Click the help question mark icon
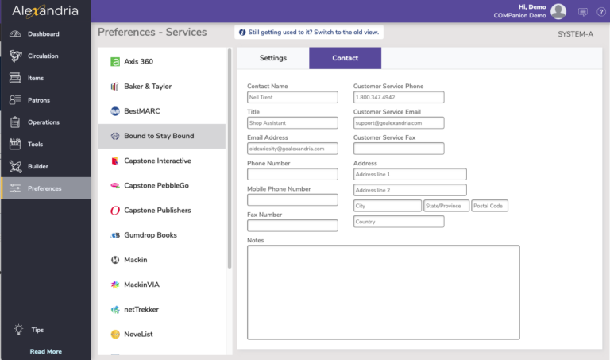 601,12
